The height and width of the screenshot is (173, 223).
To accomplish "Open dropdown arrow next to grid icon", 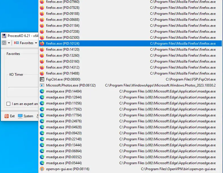I will pos(9,43).
